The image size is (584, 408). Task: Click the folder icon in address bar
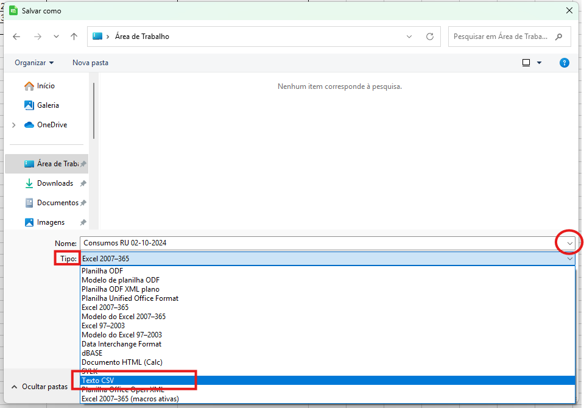(97, 36)
